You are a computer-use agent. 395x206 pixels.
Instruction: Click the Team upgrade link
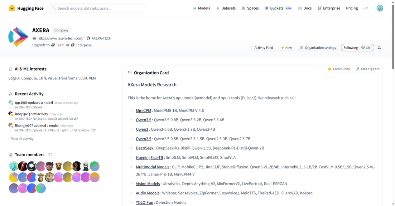coord(58,45)
